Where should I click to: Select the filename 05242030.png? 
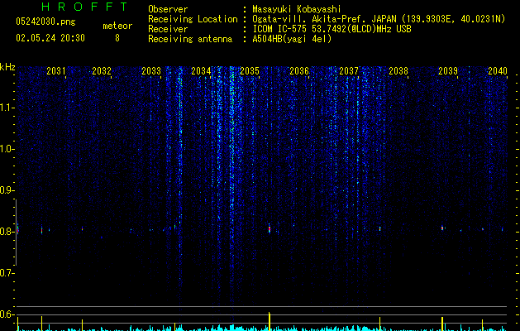pos(45,22)
